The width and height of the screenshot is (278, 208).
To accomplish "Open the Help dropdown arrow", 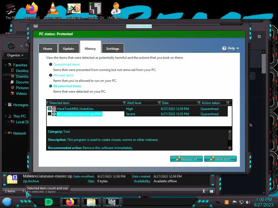I will click(x=238, y=48).
